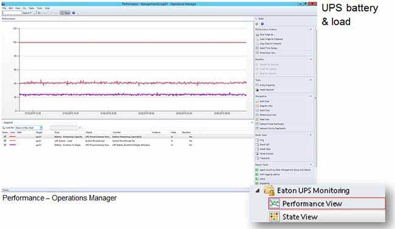Collapse the Navigation section
This screenshot has height=229, width=395.
(311, 96)
